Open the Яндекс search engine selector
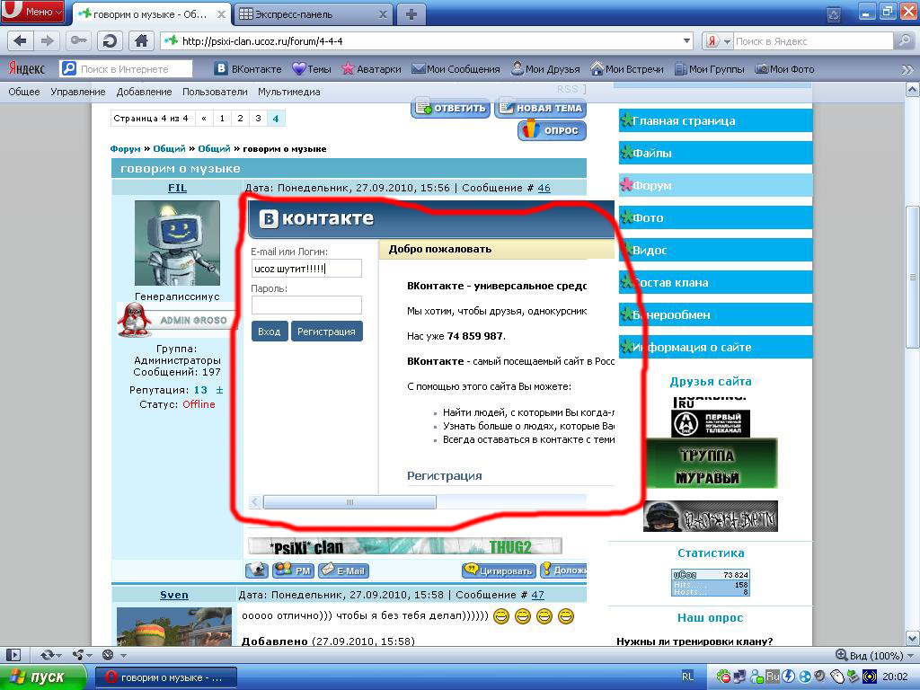The height and width of the screenshot is (690, 920). click(x=718, y=41)
